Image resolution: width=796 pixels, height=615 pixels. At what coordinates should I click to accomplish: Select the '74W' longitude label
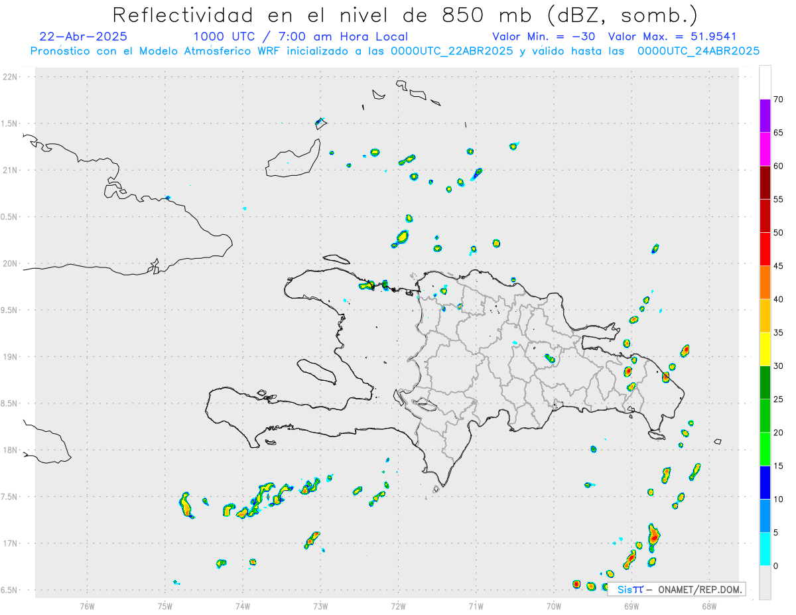[x=243, y=606]
